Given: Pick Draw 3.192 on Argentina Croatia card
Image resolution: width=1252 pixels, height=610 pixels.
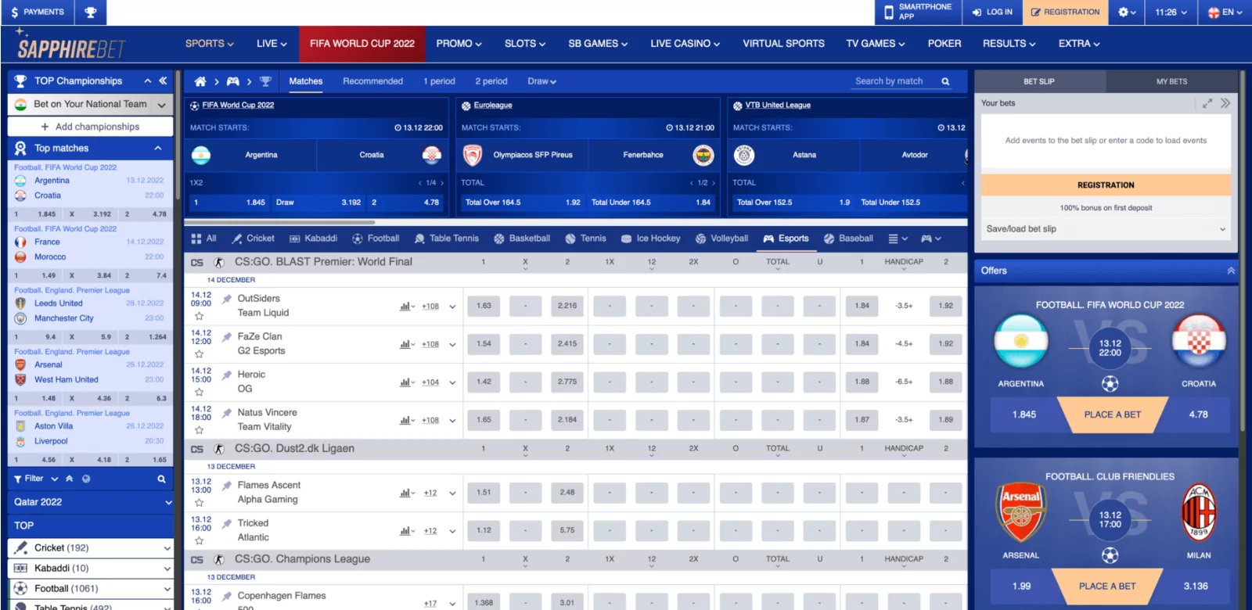Looking at the screenshot, I should [x=318, y=203].
